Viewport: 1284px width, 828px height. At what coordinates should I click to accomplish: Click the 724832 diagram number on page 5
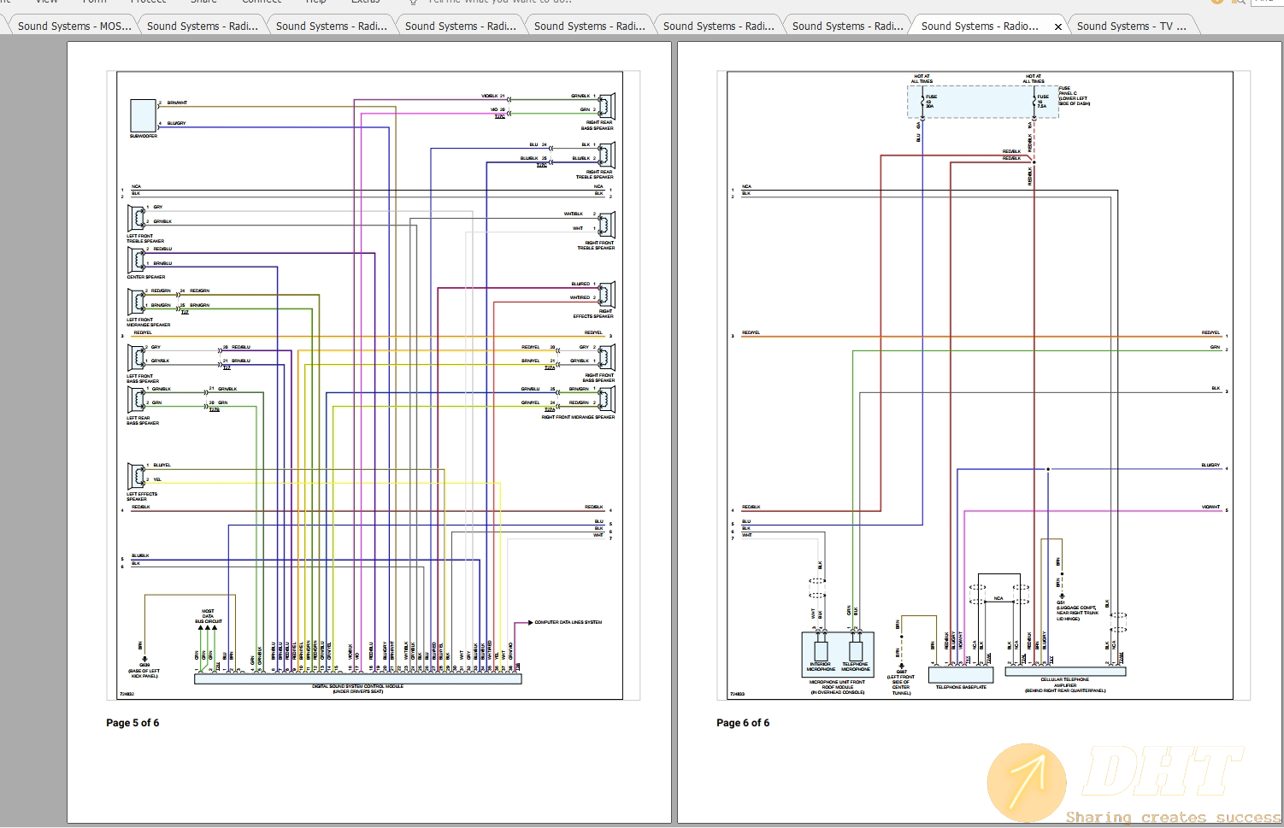coord(127,694)
